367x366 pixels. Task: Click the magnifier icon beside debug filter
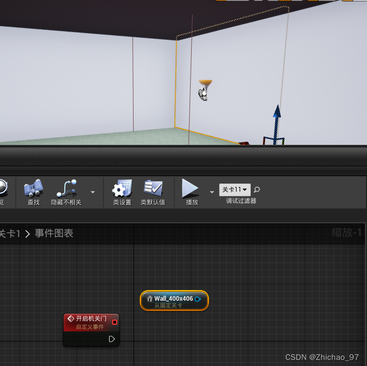tap(257, 190)
